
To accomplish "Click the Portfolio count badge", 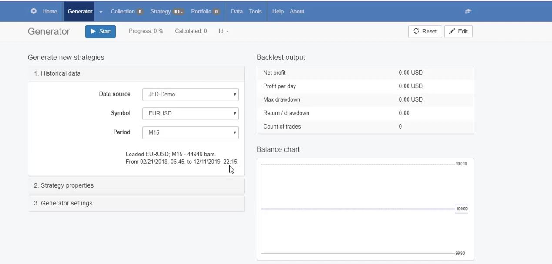I will click(x=217, y=12).
